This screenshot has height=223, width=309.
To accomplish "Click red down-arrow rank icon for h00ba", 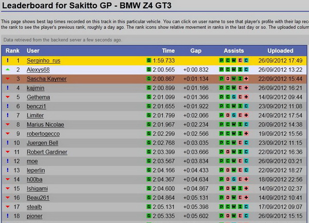I will pyautogui.click(x=8, y=179).
